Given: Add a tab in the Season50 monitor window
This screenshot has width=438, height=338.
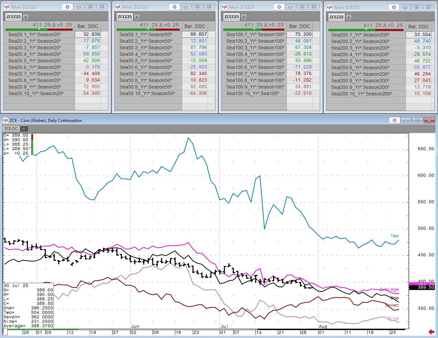Looking at the screenshot, I should point(137,17).
